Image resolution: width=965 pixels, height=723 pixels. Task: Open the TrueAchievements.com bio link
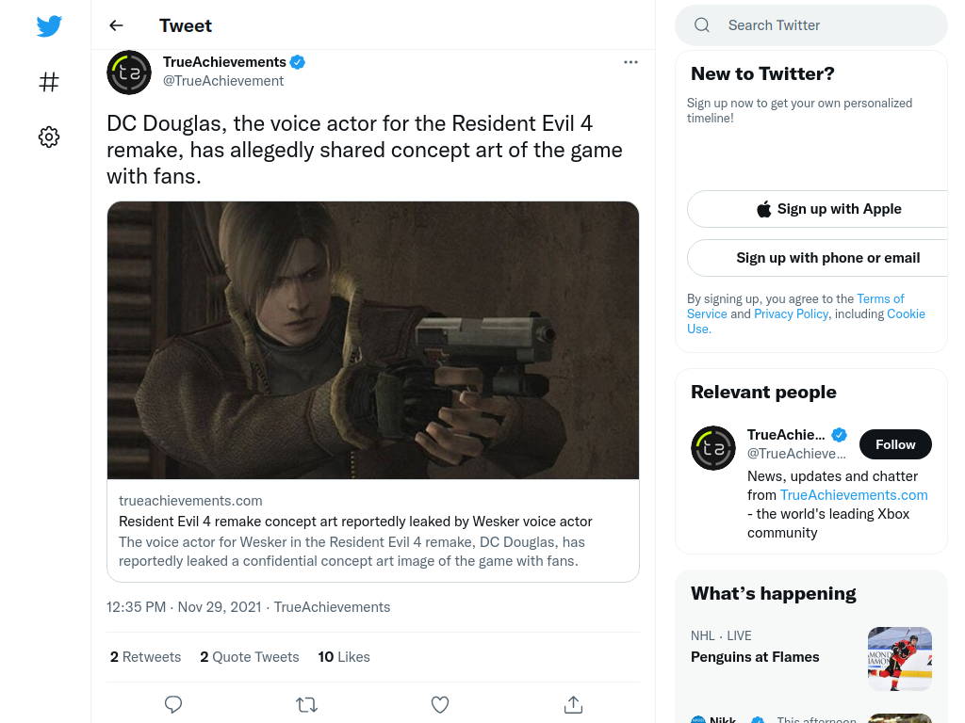854,495
